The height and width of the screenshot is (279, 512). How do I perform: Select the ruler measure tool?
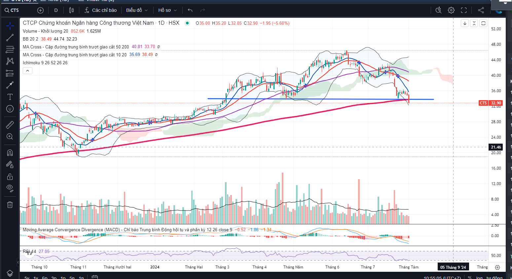click(x=10, y=125)
